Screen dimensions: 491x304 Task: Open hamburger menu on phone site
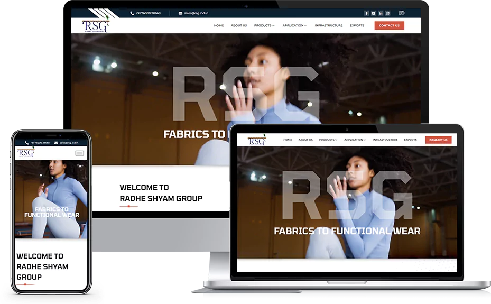point(79,153)
